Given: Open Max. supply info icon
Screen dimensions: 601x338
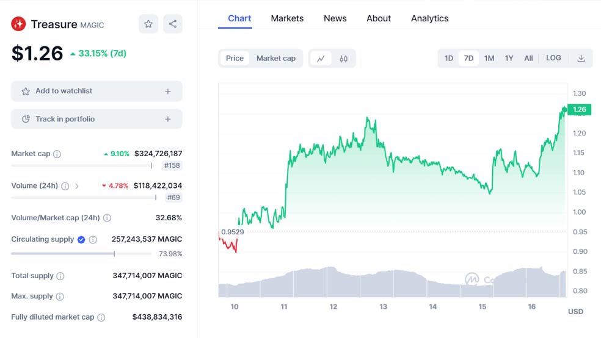Looking at the screenshot, I should click(x=60, y=297).
